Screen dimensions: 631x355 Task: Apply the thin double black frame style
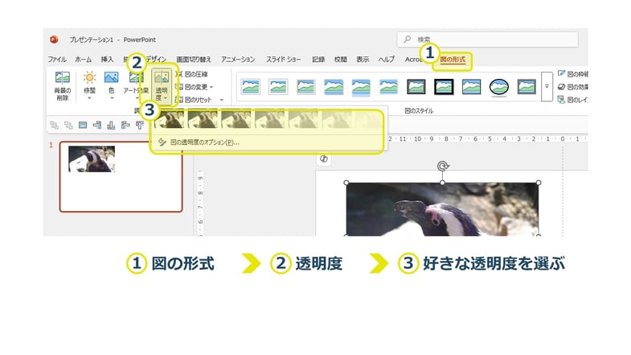(416, 87)
